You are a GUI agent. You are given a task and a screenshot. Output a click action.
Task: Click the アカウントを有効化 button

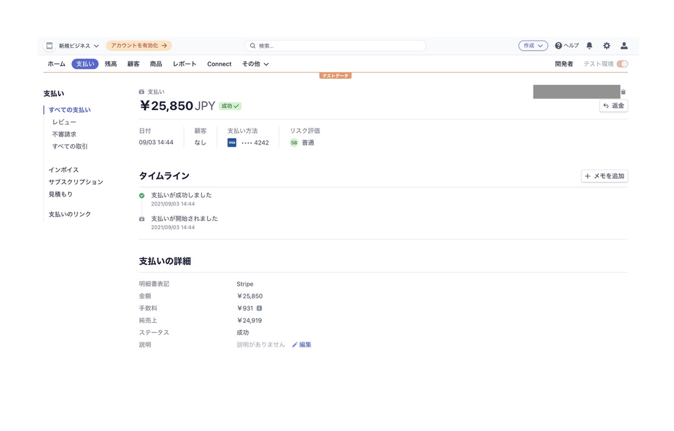click(x=139, y=45)
